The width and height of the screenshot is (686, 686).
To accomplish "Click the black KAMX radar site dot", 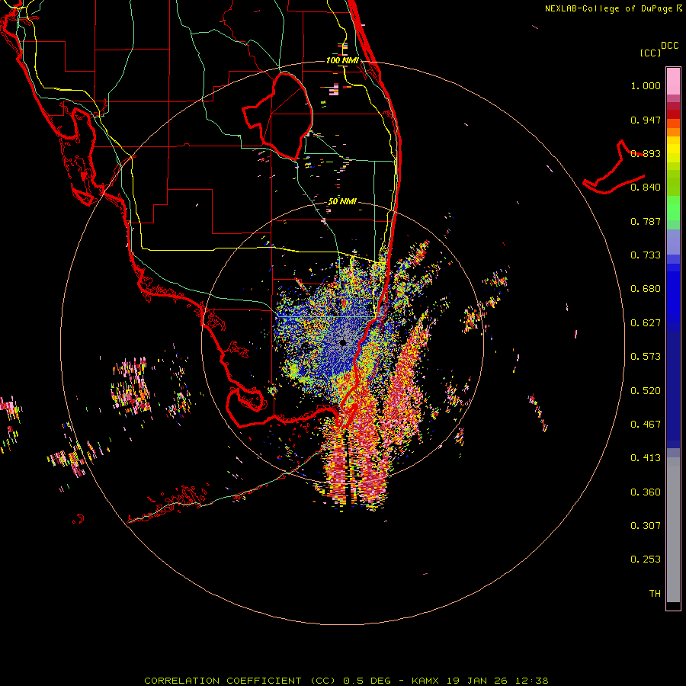I will tap(343, 342).
